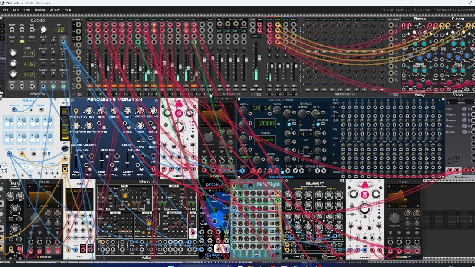Open Portland Weather GROOVE type display
475x267 pixels.
pos(265,140)
